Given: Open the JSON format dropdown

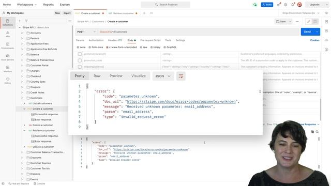Looking at the screenshot, I should 163,76.
